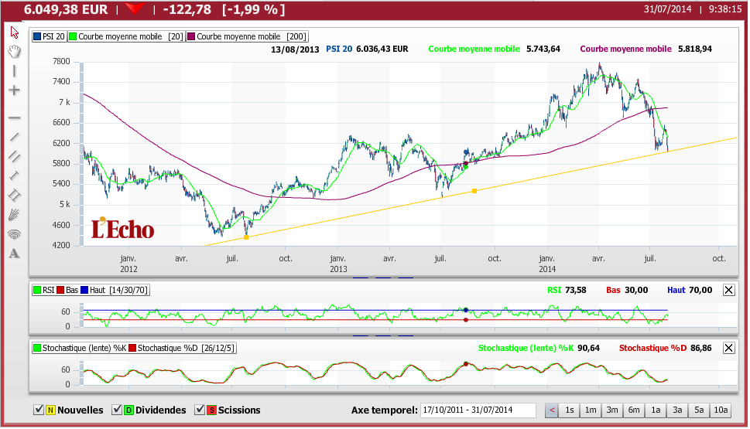Disable the Scissions checkbox
Screen dimensions: 750x429
(200, 410)
